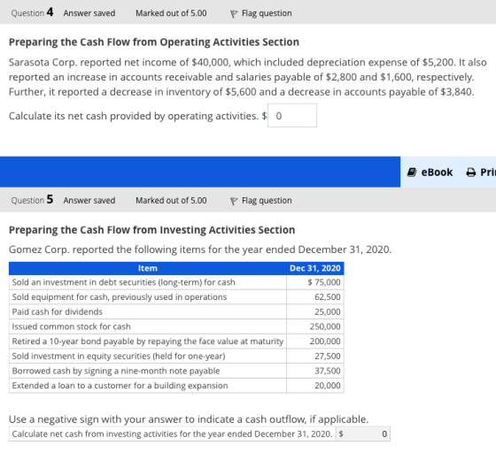
Task: Select the '37,500' amount cell
Action: pyautogui.click(x=315, y=371)
